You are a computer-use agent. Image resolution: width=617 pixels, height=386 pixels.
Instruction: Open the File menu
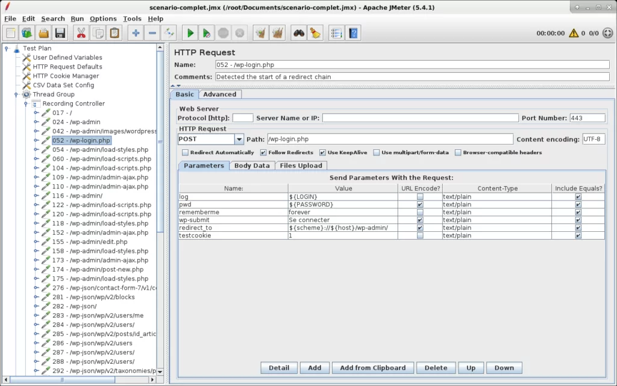coord(10,19)
